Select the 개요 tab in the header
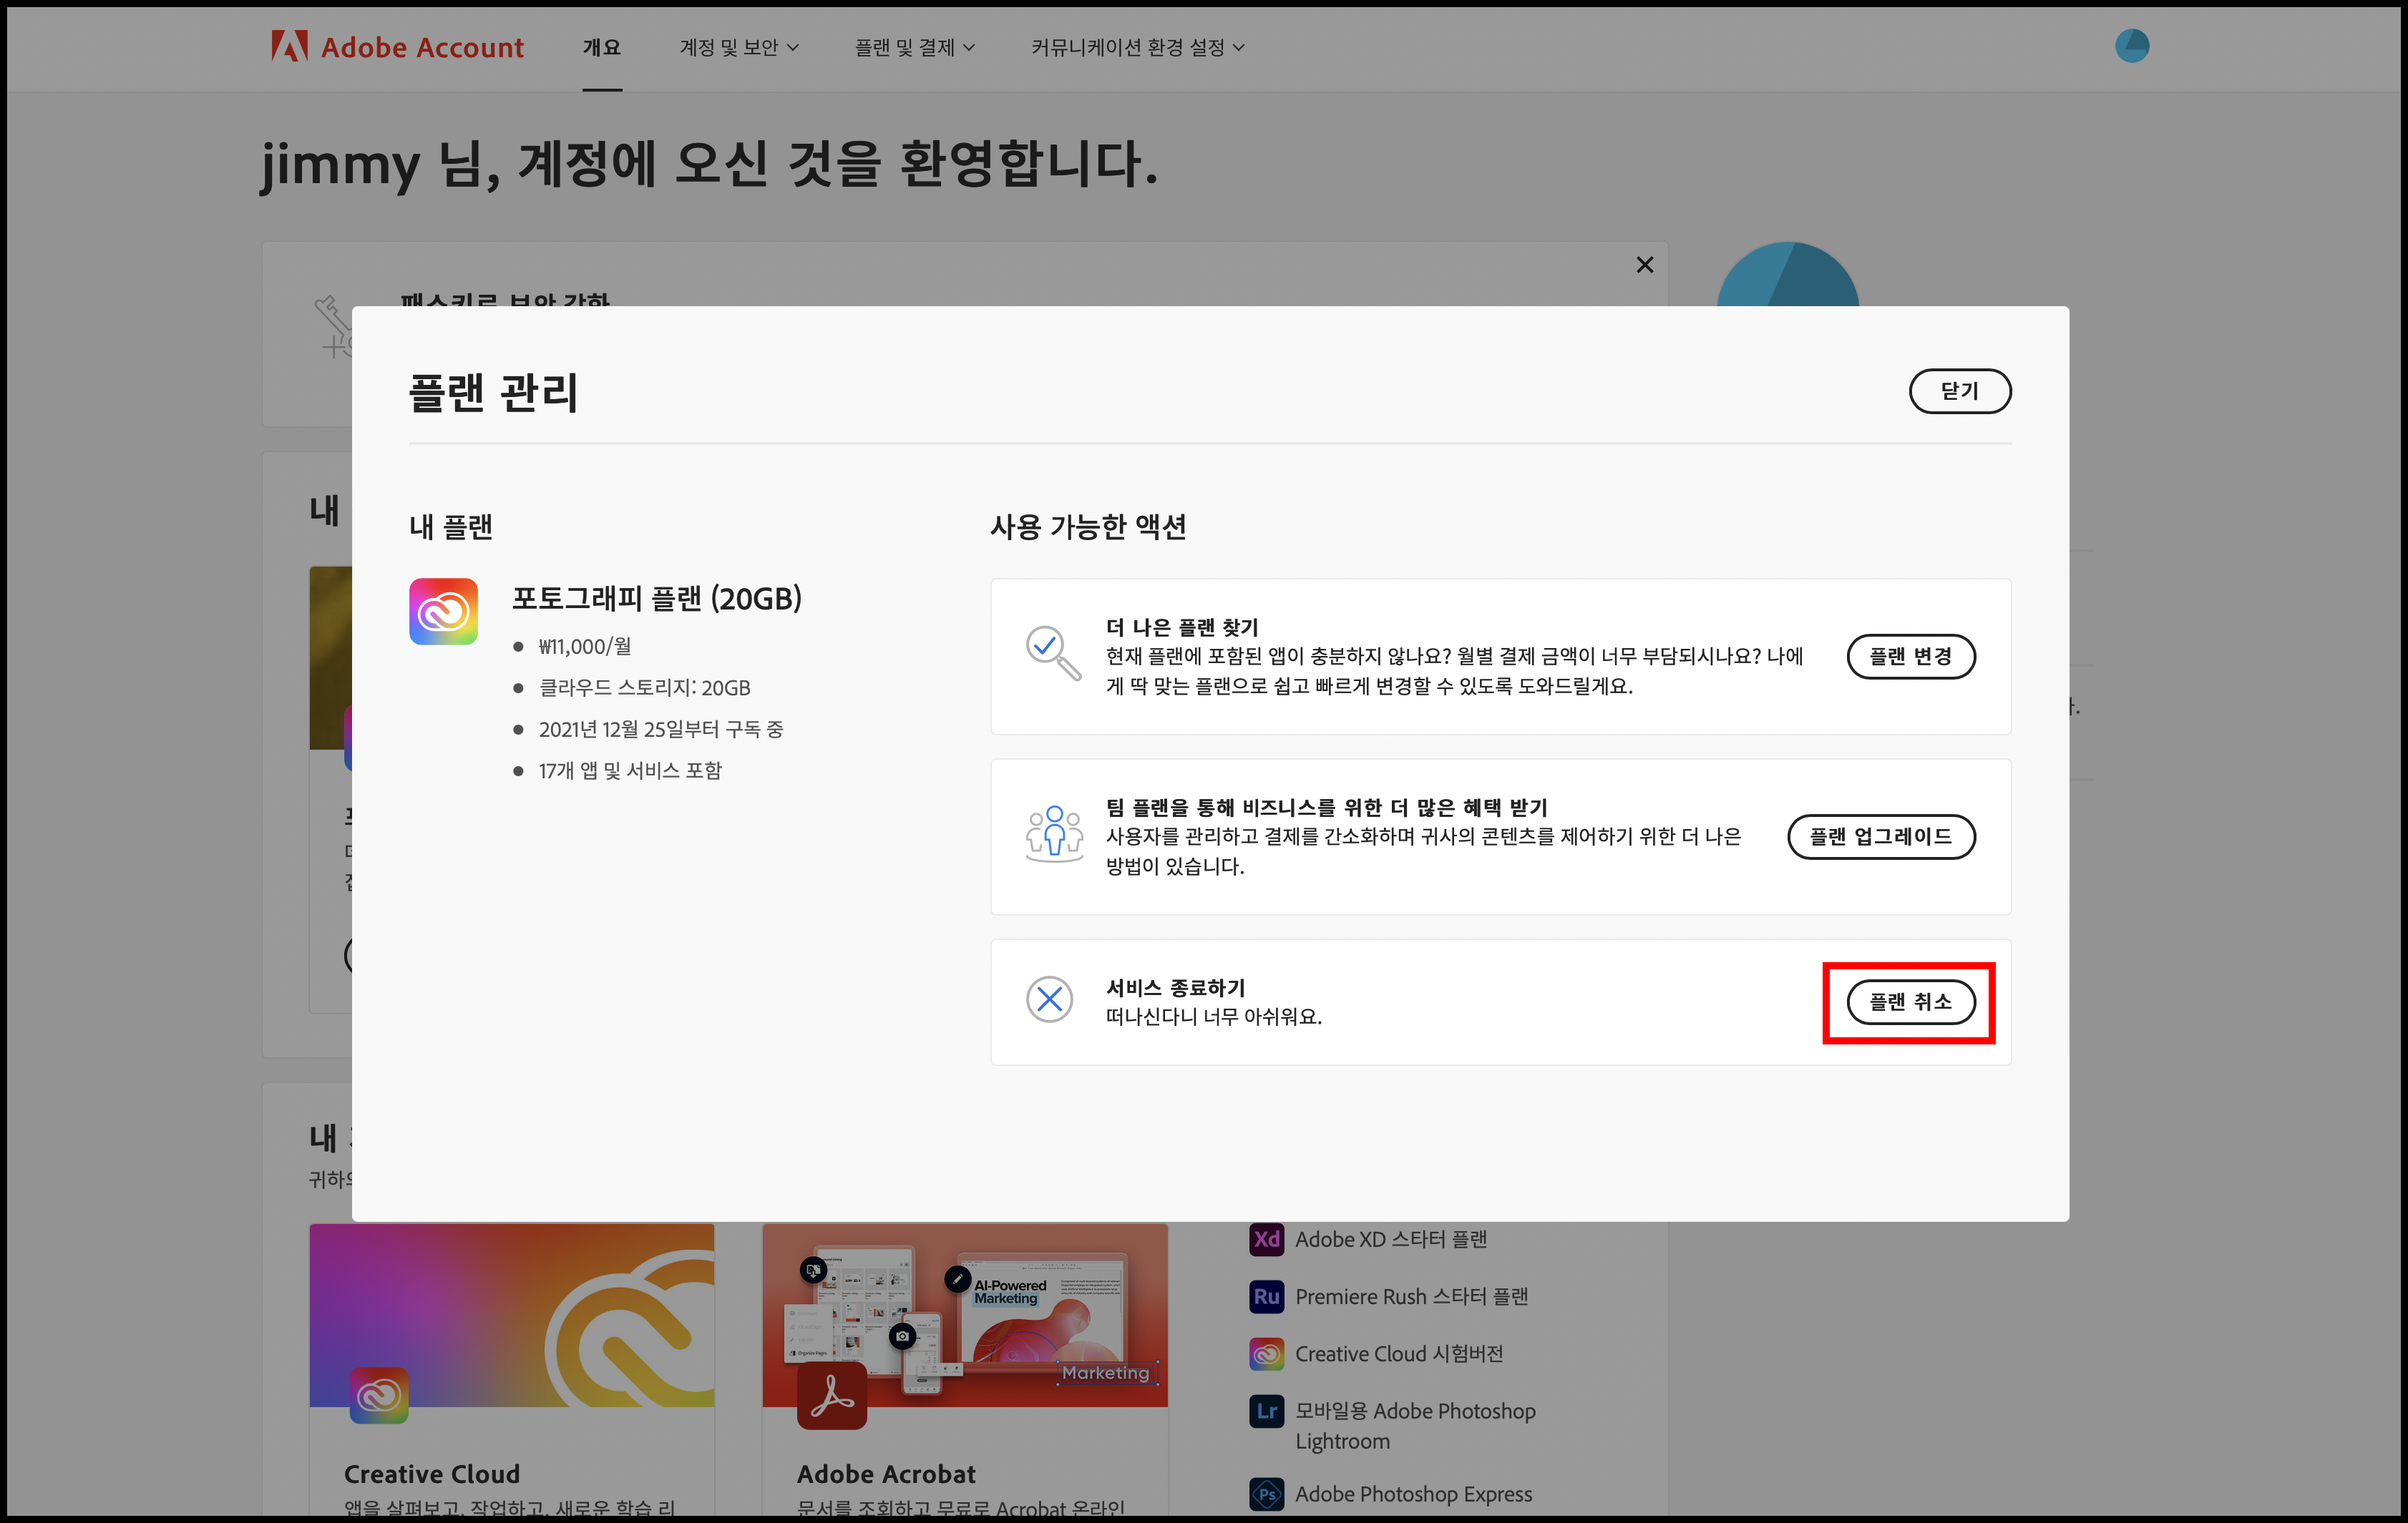 (602, 47)
